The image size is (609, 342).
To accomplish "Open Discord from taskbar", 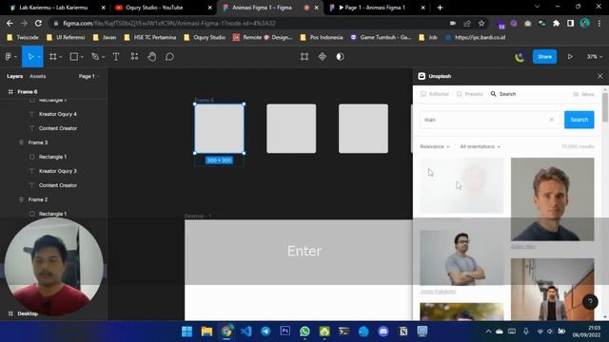I will (x=383, y=332).
